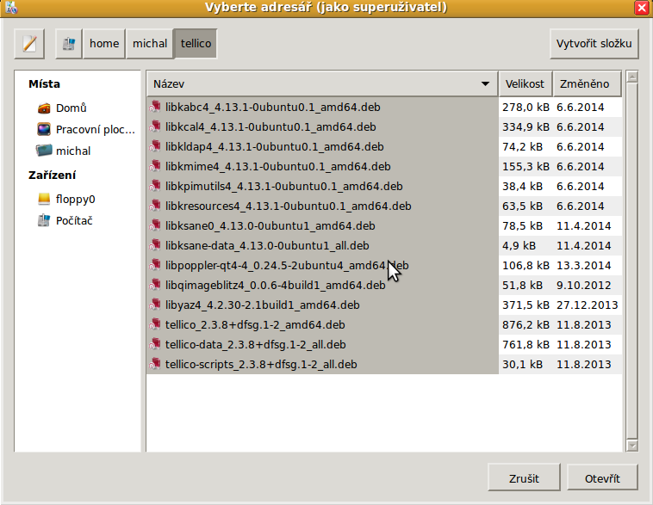Click the package icon of libpoppler-qt4-4 file
The width and height of the screenshot is (653, 505).
click(x=155, y=265)
